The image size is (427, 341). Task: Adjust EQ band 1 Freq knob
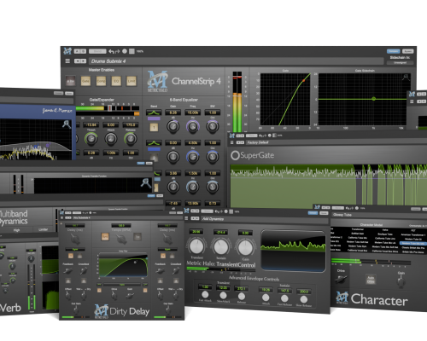193,127
